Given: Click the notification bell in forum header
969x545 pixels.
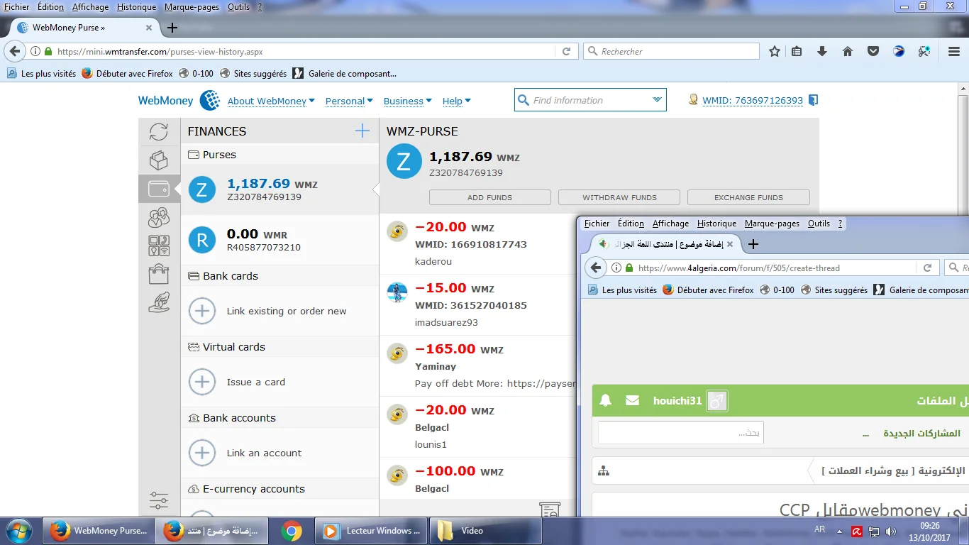Looking at the screenshot, I should pyautogui.click(x=605, y=401).
